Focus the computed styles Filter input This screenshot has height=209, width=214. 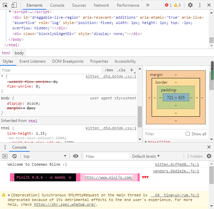click(164, 134)
